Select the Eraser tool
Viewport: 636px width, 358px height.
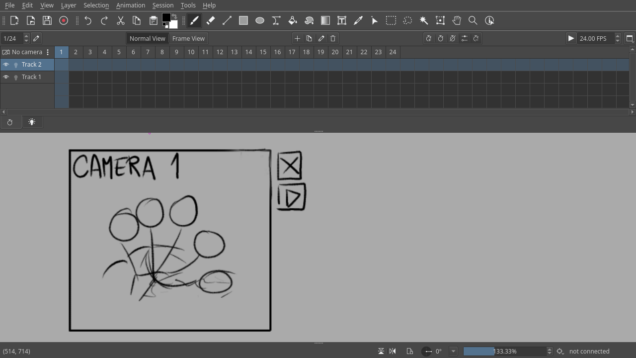pos(211,20)
